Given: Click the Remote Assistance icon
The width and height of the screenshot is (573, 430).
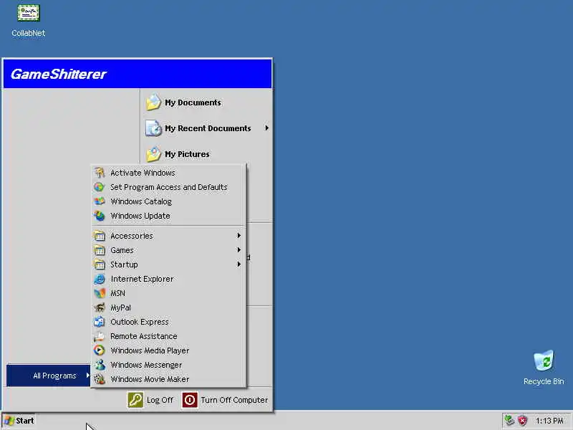Looking at the screenshot, I should 100,336.
